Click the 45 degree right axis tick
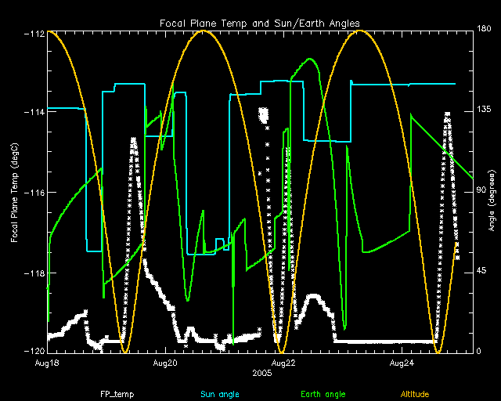501x401 pixels. point(482,272)
